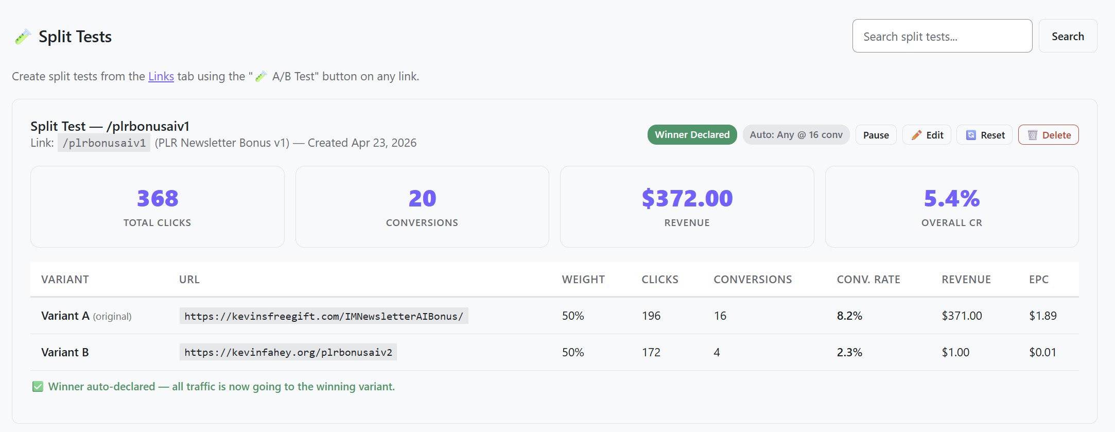The image size is (1115, 432).
Task: Click the 20 Conversions stat card
Action: point(422,206)
